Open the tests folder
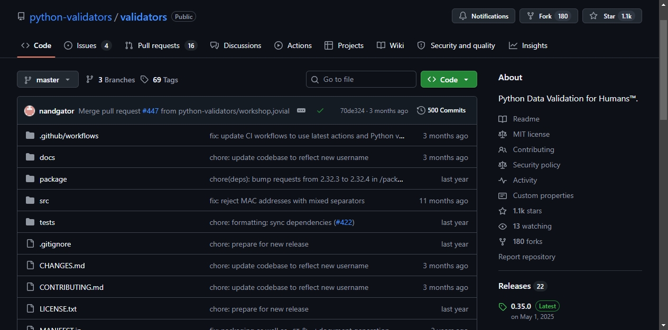 pyautogui.click(x=47, y=222)
